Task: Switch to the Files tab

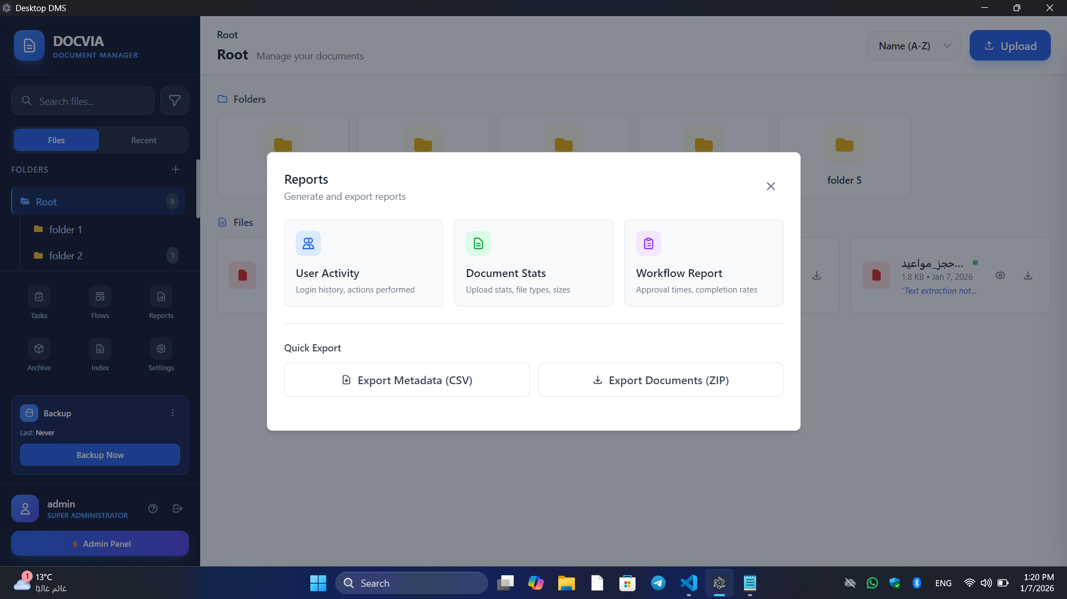Action: (x=56, y=140)
